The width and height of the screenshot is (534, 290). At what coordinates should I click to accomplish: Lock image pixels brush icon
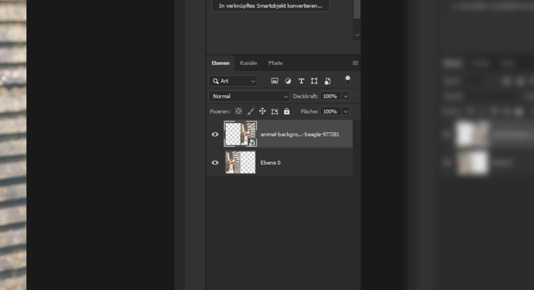(250, 111)
